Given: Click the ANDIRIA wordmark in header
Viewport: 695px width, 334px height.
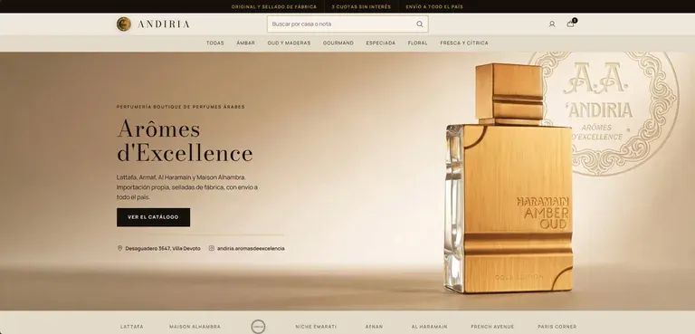Looking at the screenshot, I should pyautogui.click(x=164, y=24).
